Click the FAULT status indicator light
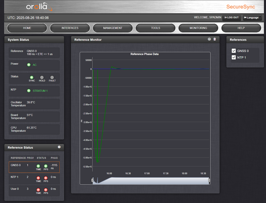 pyautogui.click(x=52, y=77)
